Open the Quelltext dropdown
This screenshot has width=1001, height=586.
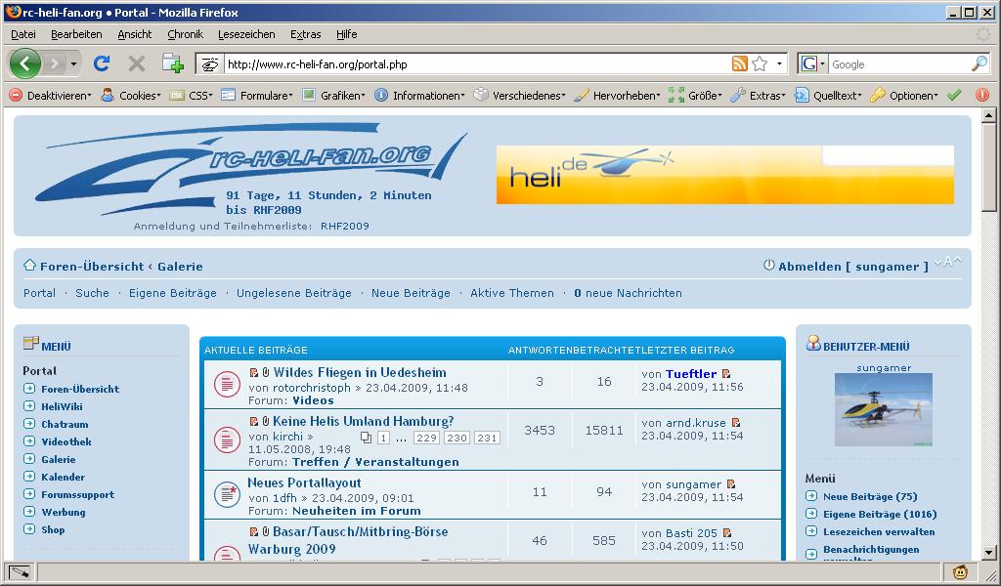point(828,95)
